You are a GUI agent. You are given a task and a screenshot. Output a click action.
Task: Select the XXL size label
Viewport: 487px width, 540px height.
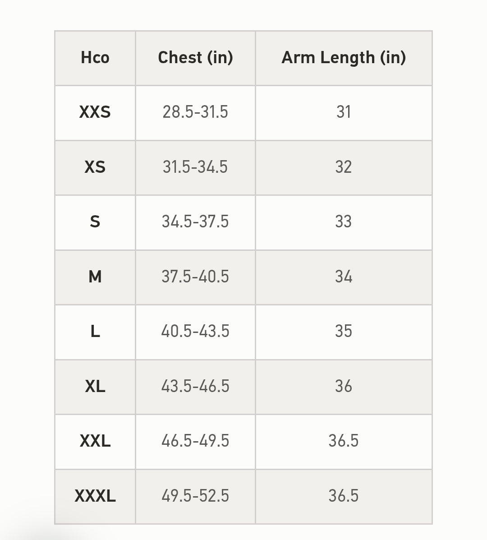(x=95, y=441)
